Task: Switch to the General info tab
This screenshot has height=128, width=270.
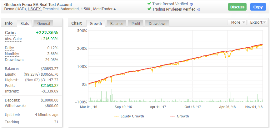Action: pos(43,23)
